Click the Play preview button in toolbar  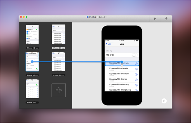pos(155,19)
